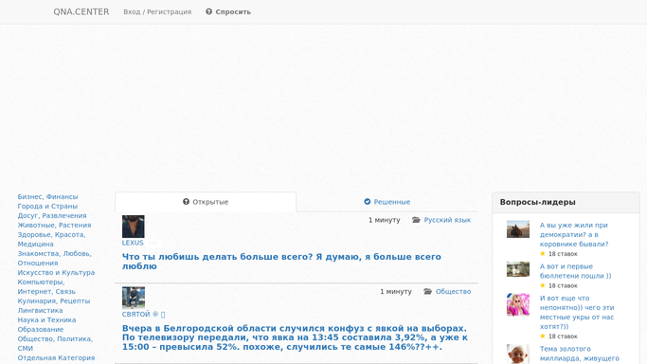The height and width of the screenshot is (364, 647).
Task: Click the checkmark icon on the Решенные tab
Action: [x=368, y=201]
